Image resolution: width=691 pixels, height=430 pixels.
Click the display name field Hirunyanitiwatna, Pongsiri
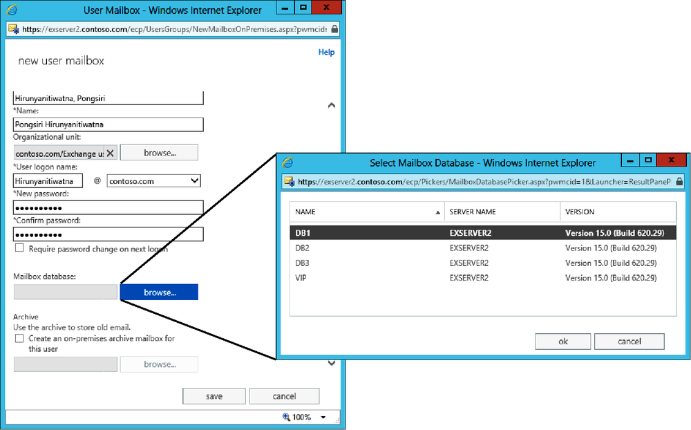click(108, 98)
